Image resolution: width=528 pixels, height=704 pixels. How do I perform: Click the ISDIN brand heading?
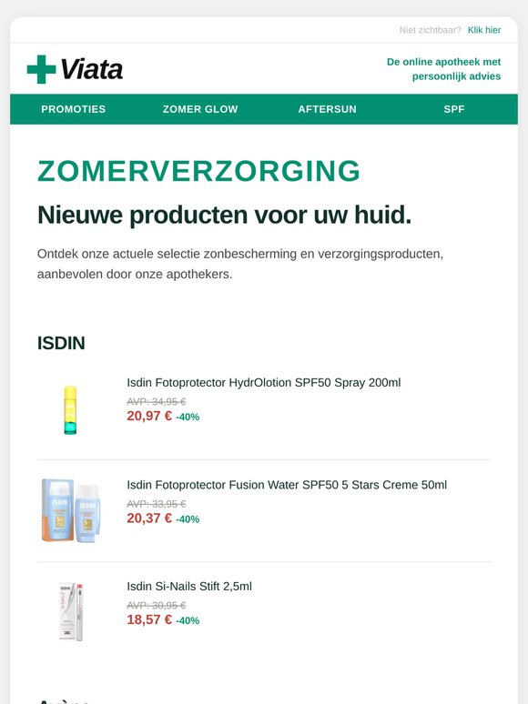click(61, 343)
